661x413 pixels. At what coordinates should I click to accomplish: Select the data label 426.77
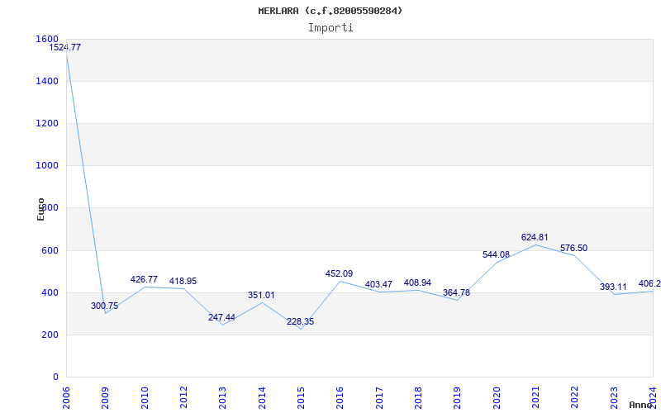pos(144,279)
